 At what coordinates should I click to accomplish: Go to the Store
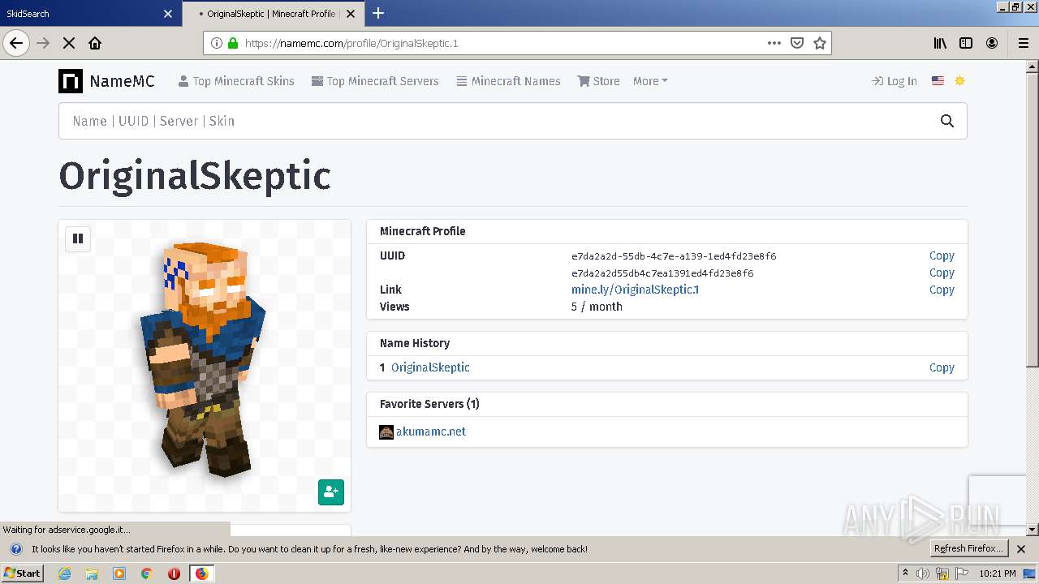tap(598, 81)
